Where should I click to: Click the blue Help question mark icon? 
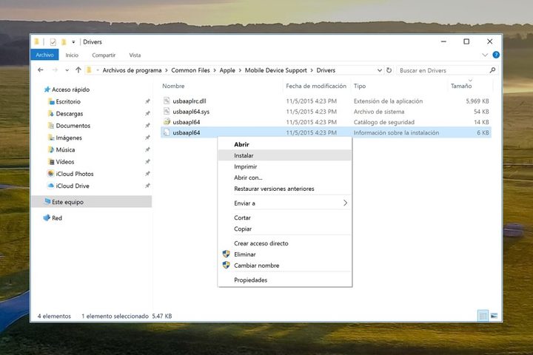pos(496,55)
